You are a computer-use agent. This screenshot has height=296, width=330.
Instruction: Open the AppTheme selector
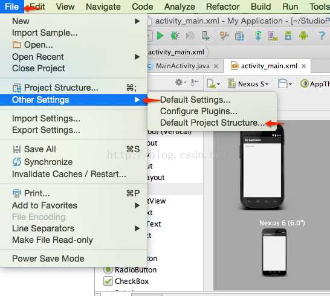coord(315,84)
